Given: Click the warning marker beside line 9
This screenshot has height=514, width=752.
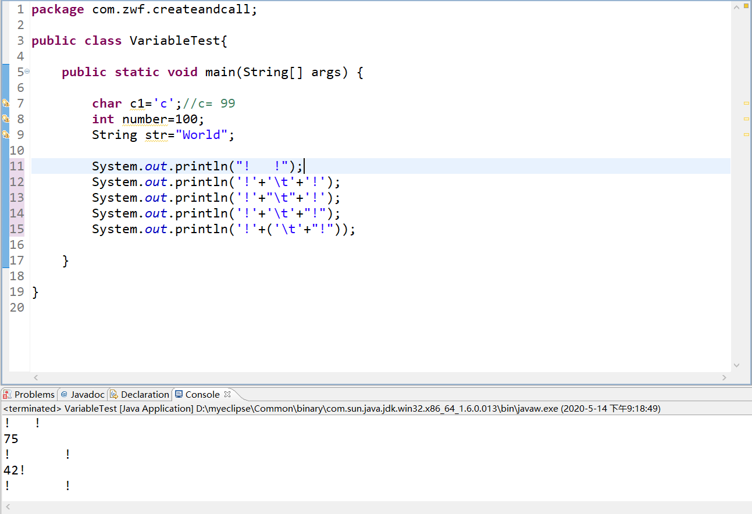Looking at the screenshot, I should (5, 135).
